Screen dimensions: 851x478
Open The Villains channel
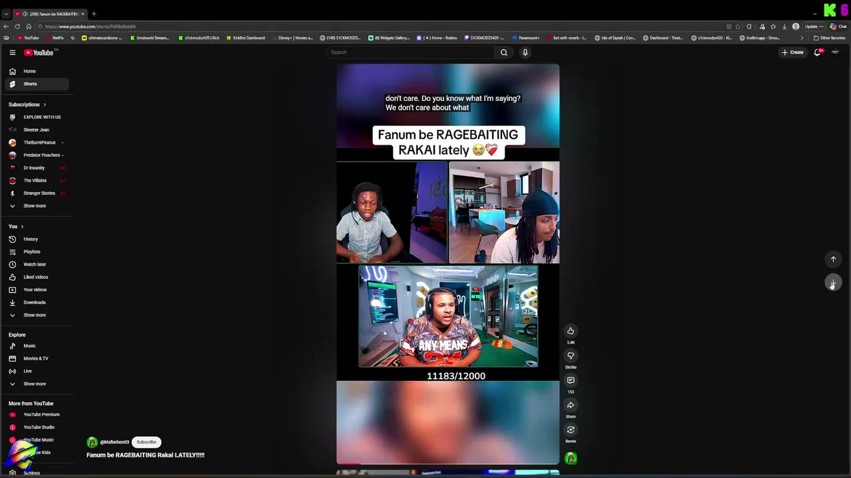(x=35, y=181)
